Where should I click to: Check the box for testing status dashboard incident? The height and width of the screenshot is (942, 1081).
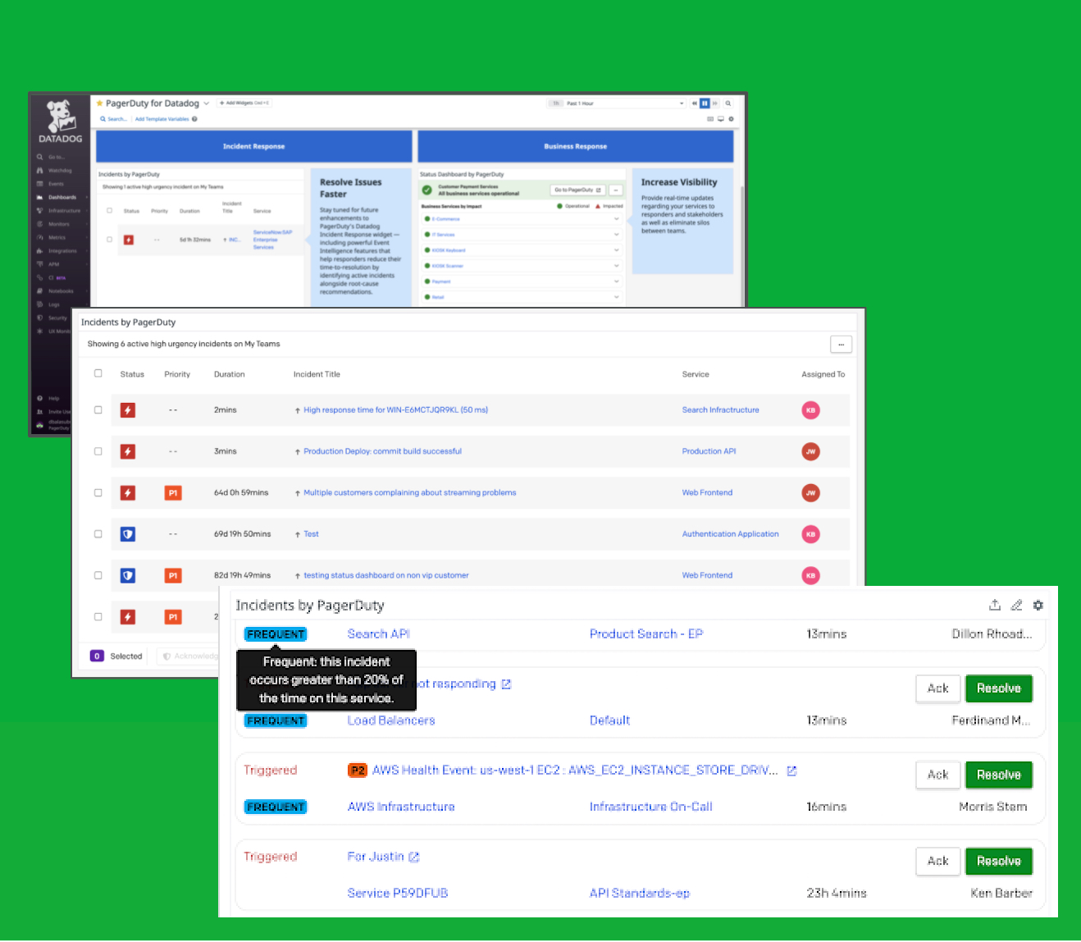click(98, 575)
